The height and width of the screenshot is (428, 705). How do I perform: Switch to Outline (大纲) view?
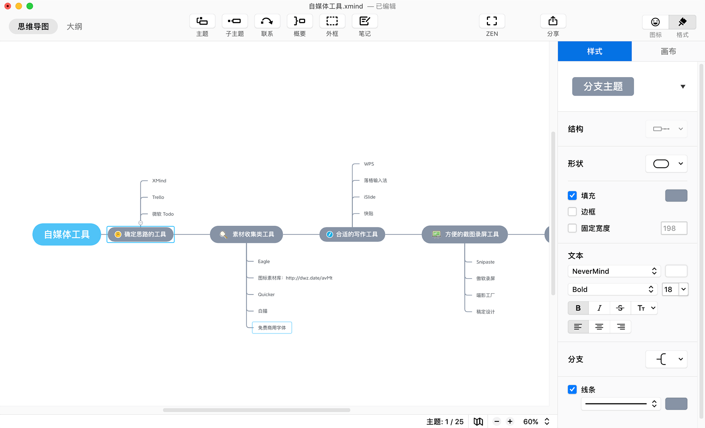74,26
